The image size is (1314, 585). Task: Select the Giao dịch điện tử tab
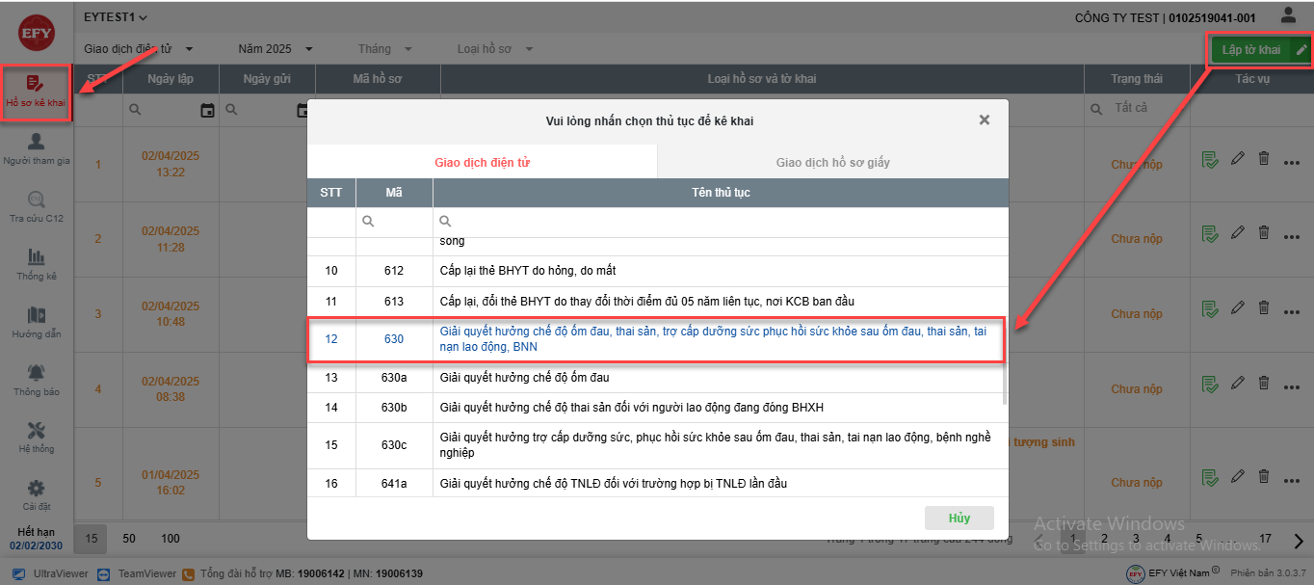tap(482, 163)
